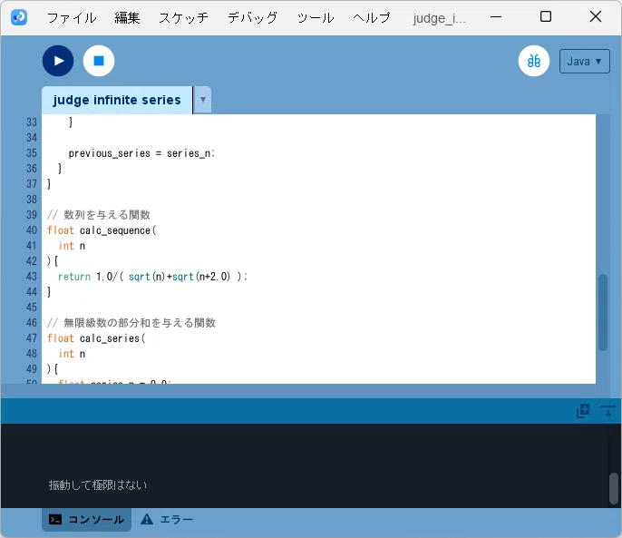Viewport: 622px width, 538px height.
Task: Click line number 40 in gutter
Action: tap(32, 230)
